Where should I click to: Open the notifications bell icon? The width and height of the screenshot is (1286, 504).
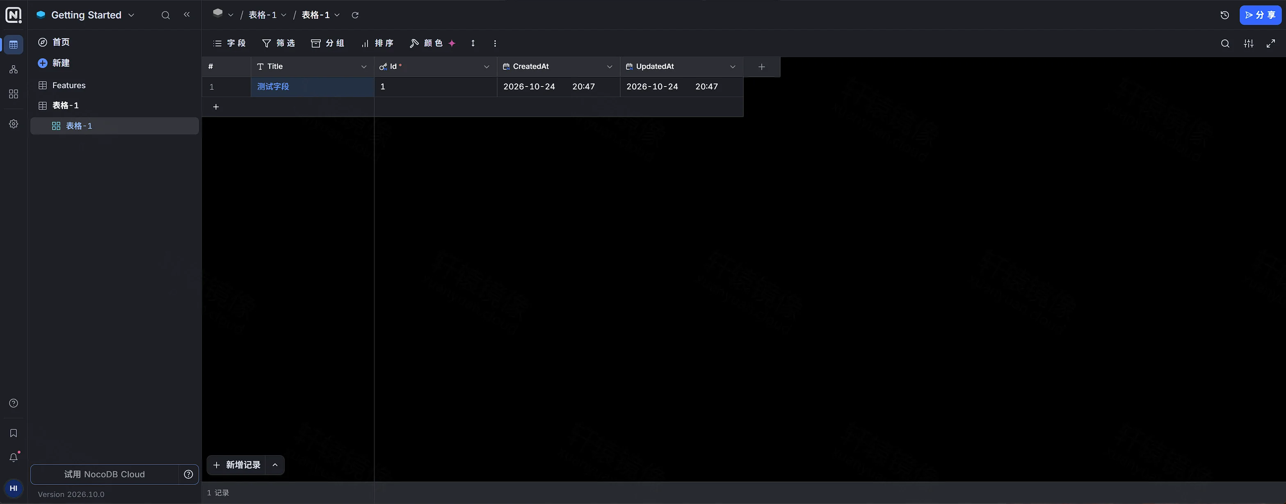(x=14, y=457)
